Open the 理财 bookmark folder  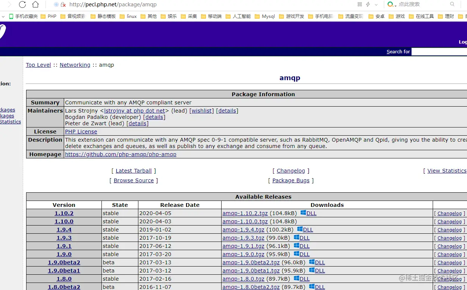[x=446, y=16]
